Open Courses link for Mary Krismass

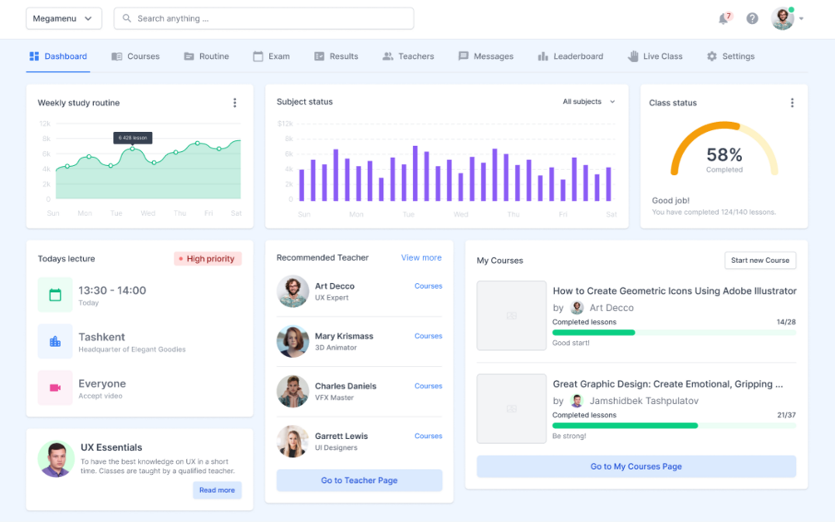click(x=428, y=336)
